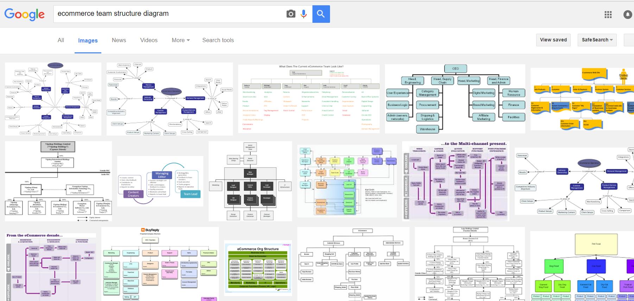Screen dimensions: 634x301
Task: Click the Google logo
Action: [24, 14]
